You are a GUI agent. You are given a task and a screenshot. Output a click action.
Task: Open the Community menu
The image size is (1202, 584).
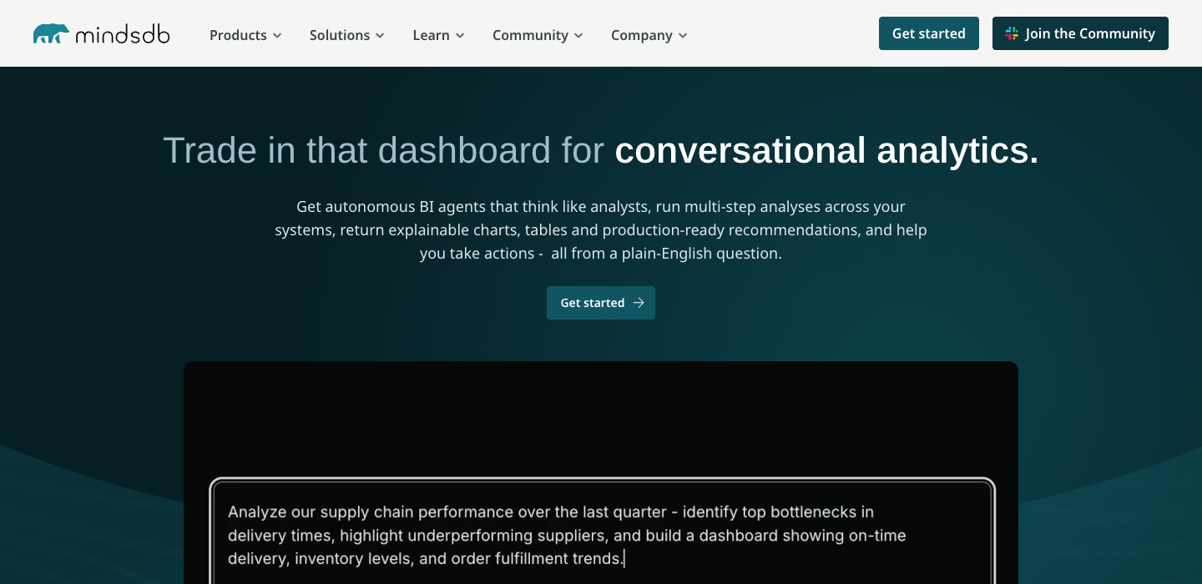tap(538, 35)
